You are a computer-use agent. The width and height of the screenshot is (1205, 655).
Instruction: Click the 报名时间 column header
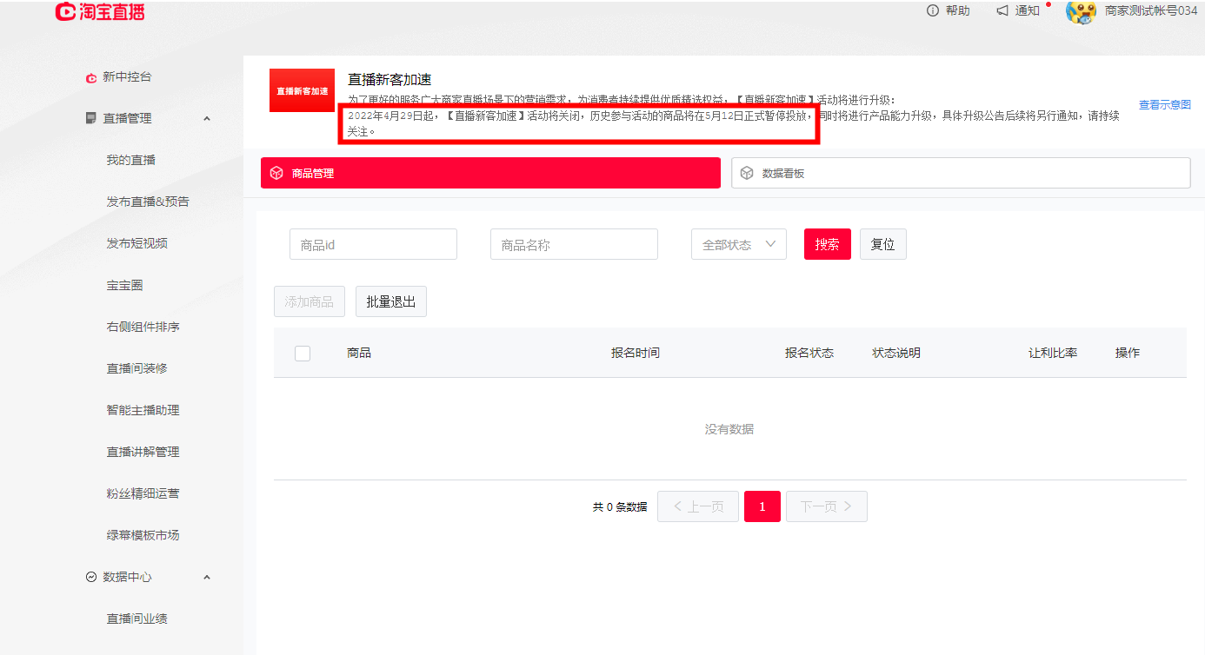click(636, 353)
